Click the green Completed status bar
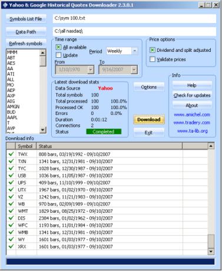 click(x=104, y=131)
